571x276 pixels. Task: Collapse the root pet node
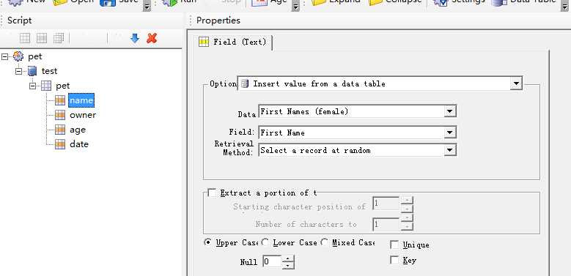pos(4,56)
